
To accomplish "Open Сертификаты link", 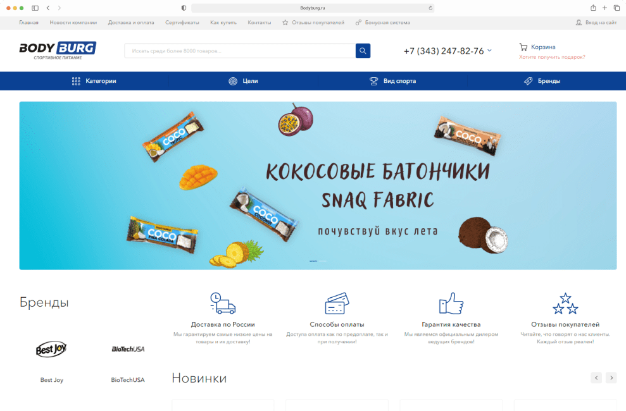I will point(182,23).
